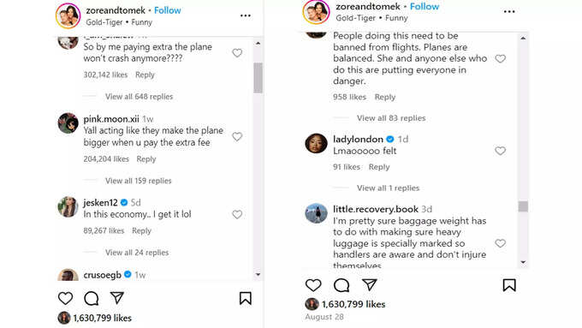
Task: Follow zoreandtomek in the left panel
Action: click(168, 10)
